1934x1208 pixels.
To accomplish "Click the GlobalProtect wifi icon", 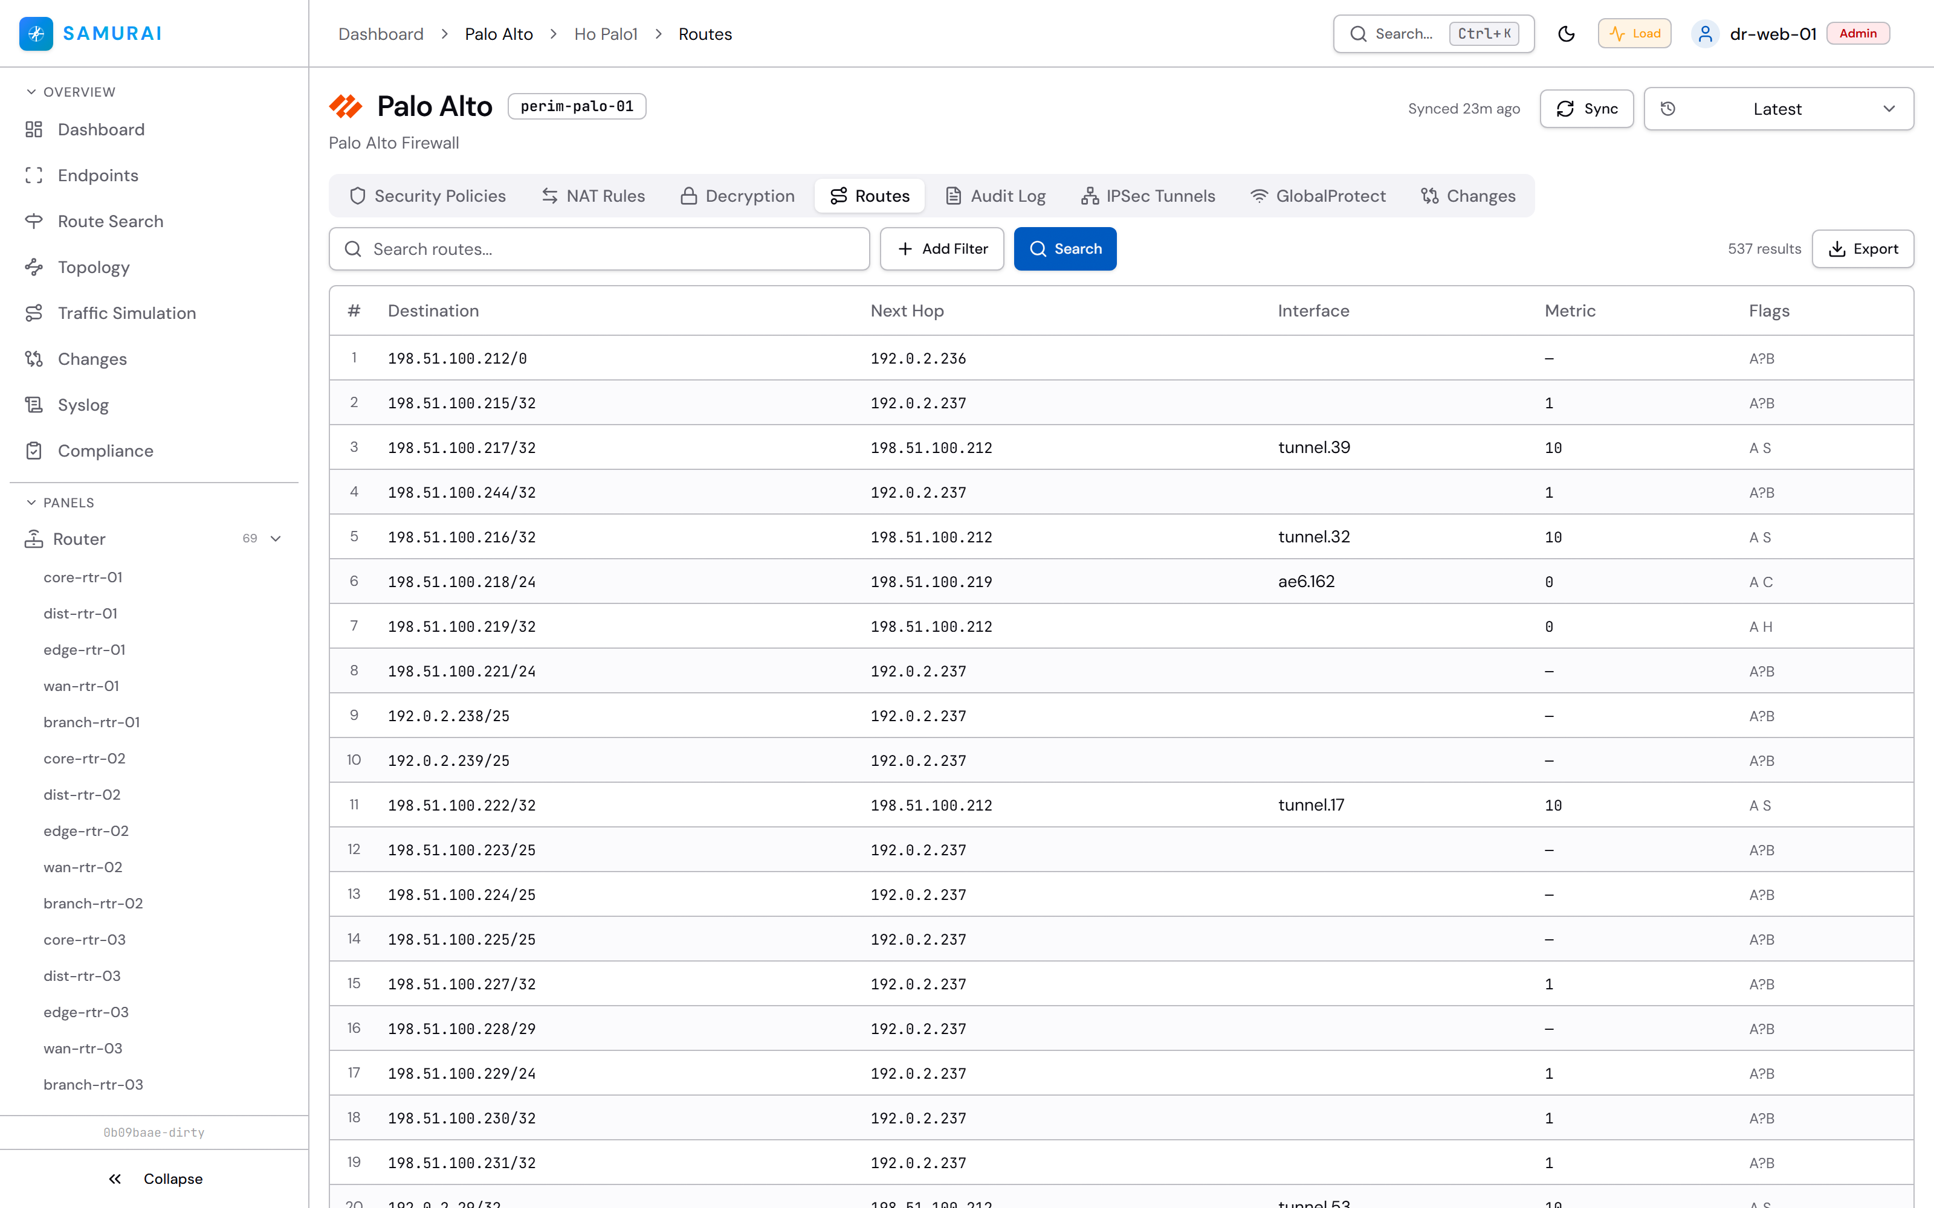I will click(1260, 196).
